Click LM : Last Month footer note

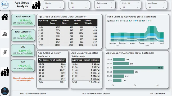coord(158,94)
